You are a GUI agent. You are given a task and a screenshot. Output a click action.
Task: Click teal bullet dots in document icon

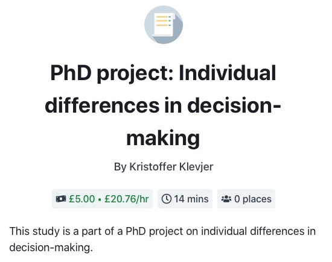pos(170,21)
